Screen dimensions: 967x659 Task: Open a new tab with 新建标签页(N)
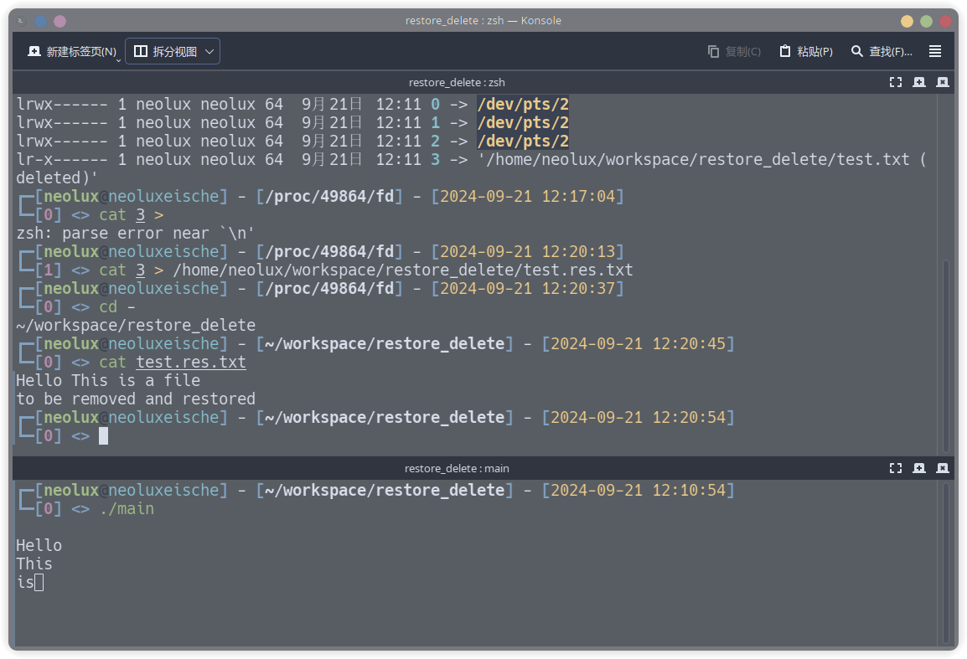[71, 52]
